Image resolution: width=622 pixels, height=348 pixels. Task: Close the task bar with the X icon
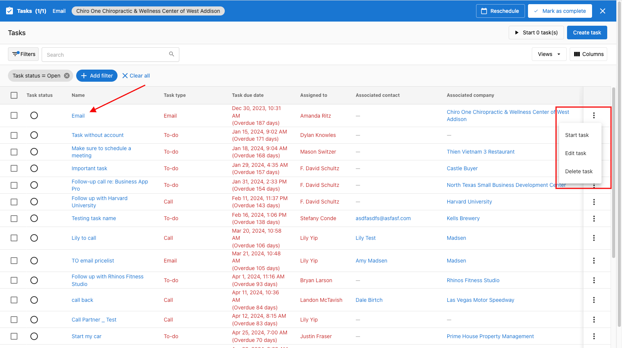pos(603,11)
